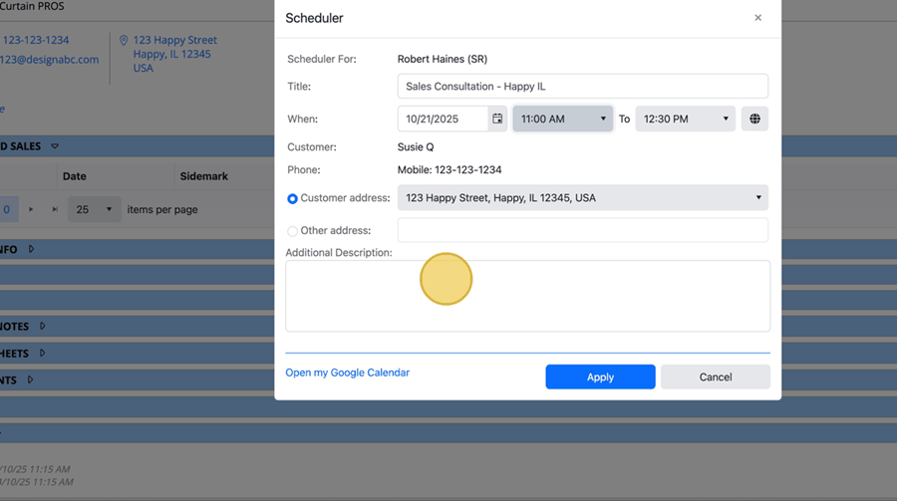Viewport: 897px width, 501px height.
Task: Click the Susie Q customer name
Action: click(x=416, y=147)
